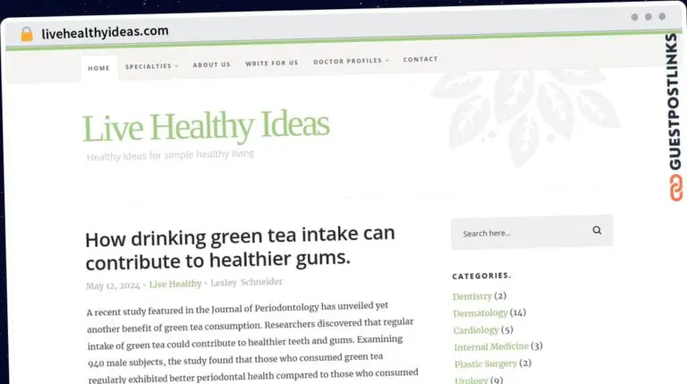This screenshot has height=384, width=687.
Task: Open the green tea article headline
Action: 240,248
